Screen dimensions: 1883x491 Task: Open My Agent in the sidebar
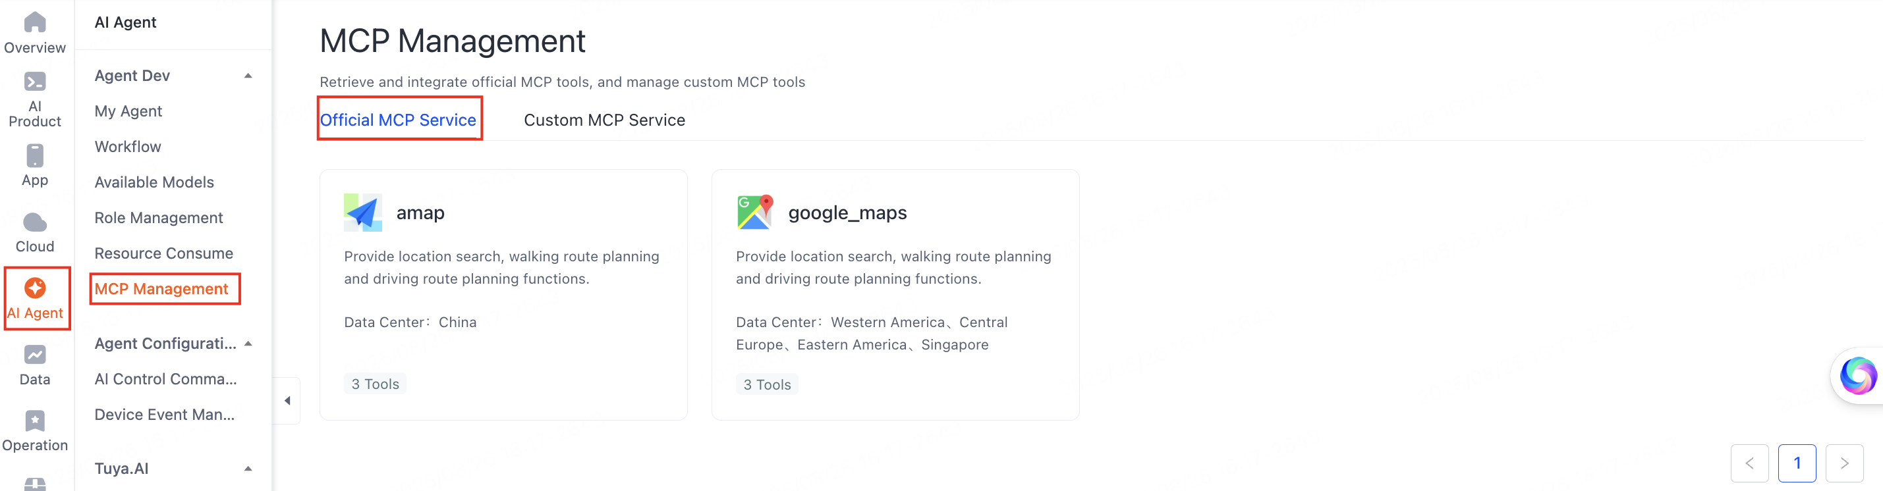pyautogui.click(x=128, y=111)
